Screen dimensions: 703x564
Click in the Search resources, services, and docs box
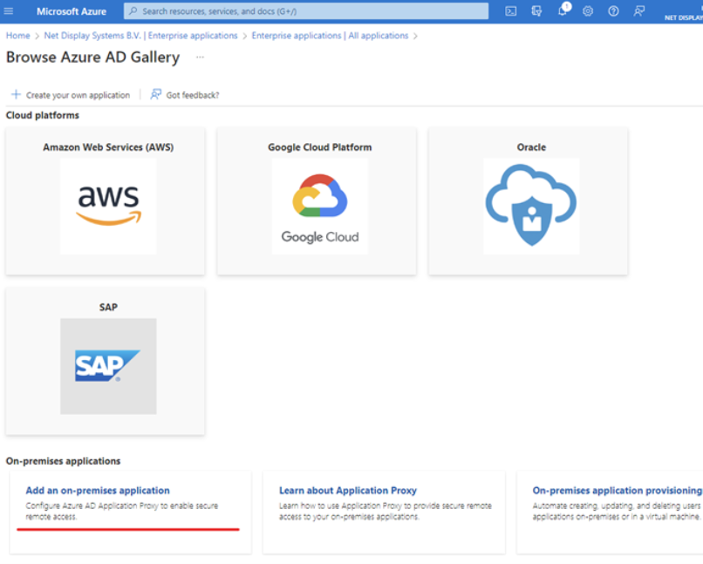306,11
